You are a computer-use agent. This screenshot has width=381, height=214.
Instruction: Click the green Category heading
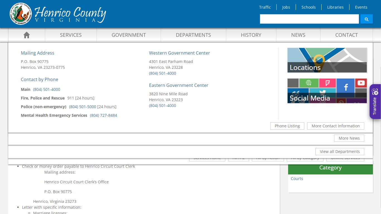pos(331,168)
